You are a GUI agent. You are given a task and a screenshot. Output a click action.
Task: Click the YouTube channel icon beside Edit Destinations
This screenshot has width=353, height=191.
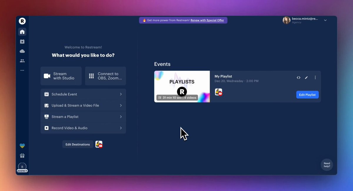coord(99,144)
